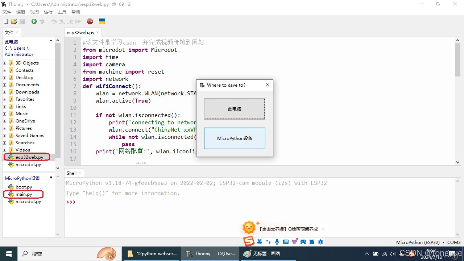Save to the MicroPython设备

pyautogui.click(x=235, y=138)
